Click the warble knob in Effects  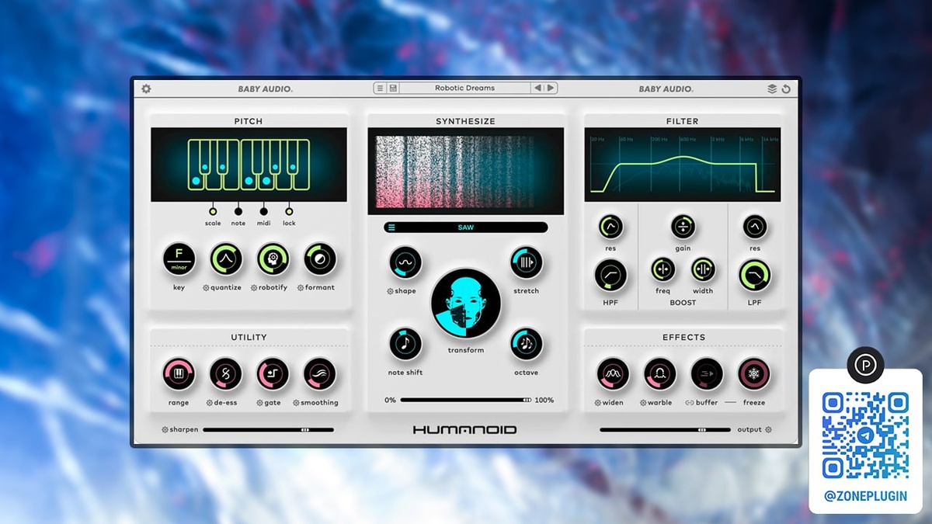(660, 374)
